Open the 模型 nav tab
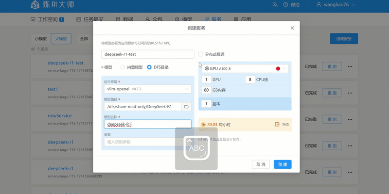 pos(184,19)
